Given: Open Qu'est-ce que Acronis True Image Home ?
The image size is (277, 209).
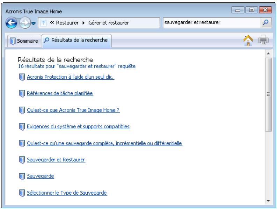Looking at the screenshot, I should (73, 110).
